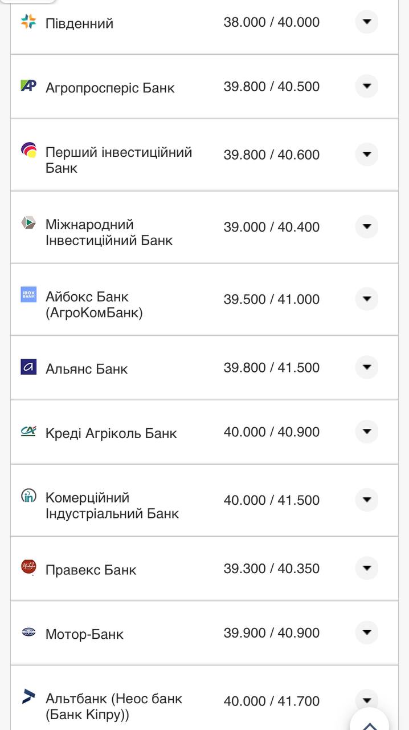Click the Мотор-Банк logo icon
Image resolution: width=409 pixels, height=730 pixels.
pyautogui.click(x=28, y=632)
